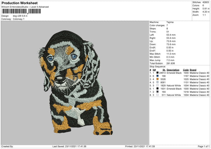
Task: Click the 'Stop Sequence:' label
Action: tap(158, 67)
